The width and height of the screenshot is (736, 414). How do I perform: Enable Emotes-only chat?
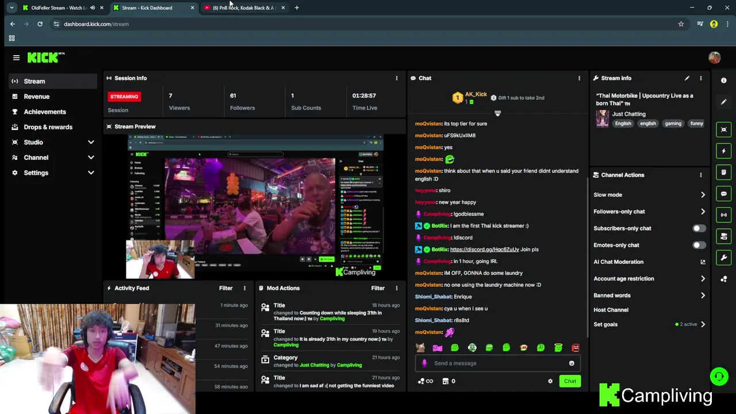tap(699, 245)
